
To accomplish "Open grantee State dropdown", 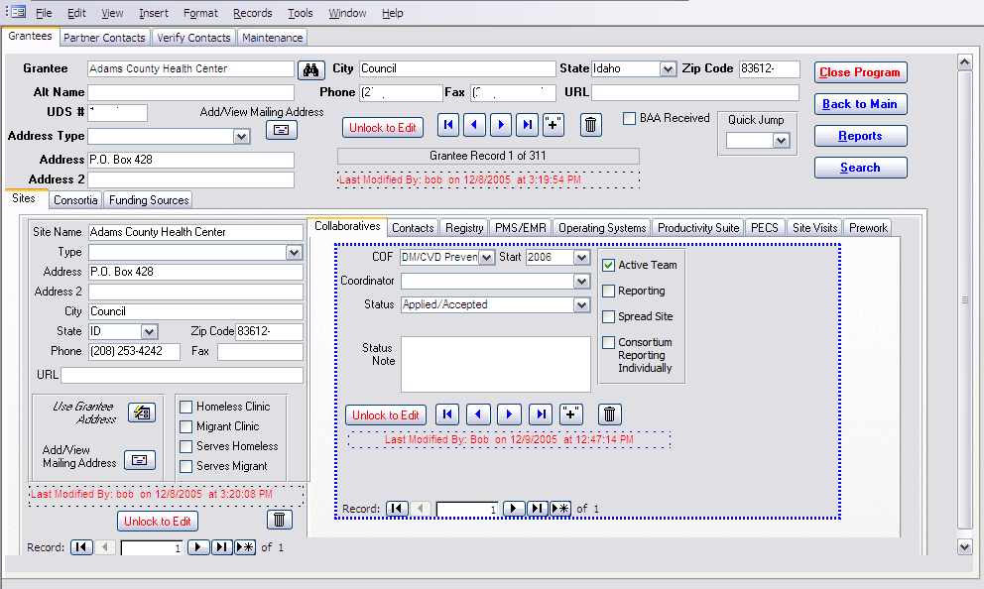I will tap(668, 69).
